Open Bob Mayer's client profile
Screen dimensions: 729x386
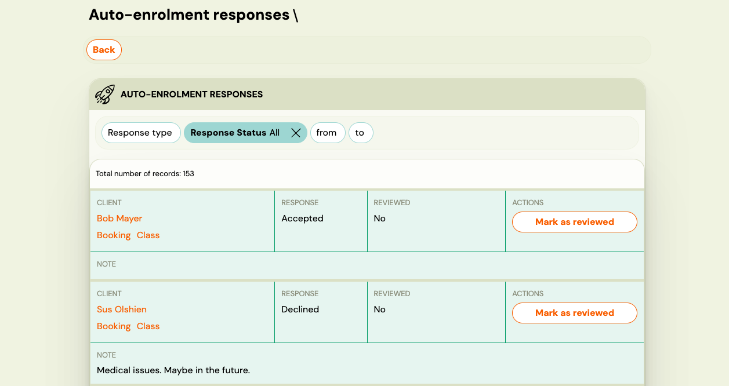[119, 218]
